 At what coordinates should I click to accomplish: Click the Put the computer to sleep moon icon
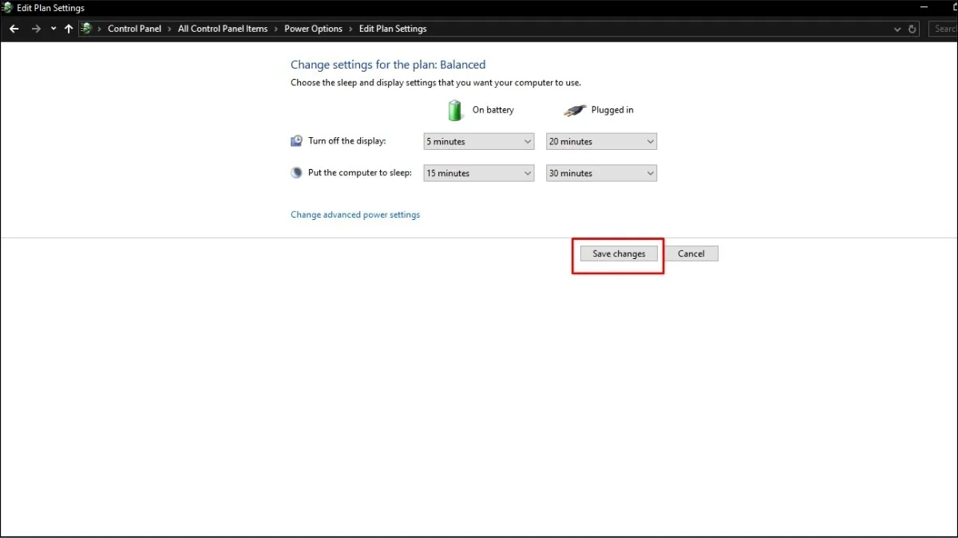tap(296, 173)
